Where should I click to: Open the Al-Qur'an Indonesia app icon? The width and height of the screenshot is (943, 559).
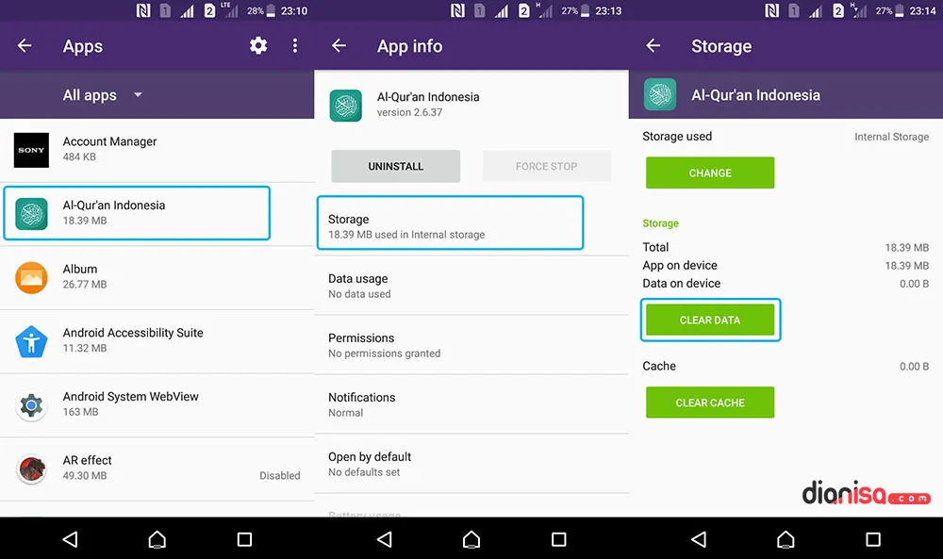pyautogui.click(x=31, y=214)
